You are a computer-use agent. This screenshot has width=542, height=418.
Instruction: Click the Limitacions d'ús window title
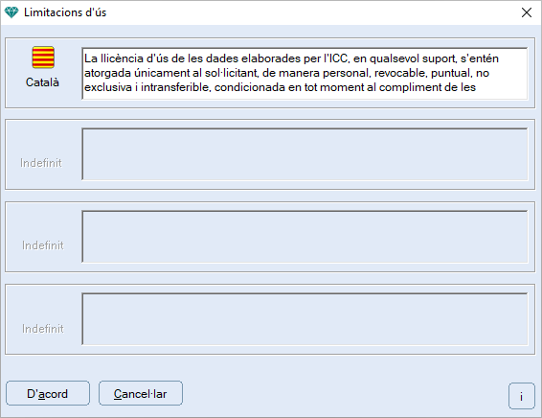[x=65, y=12]
